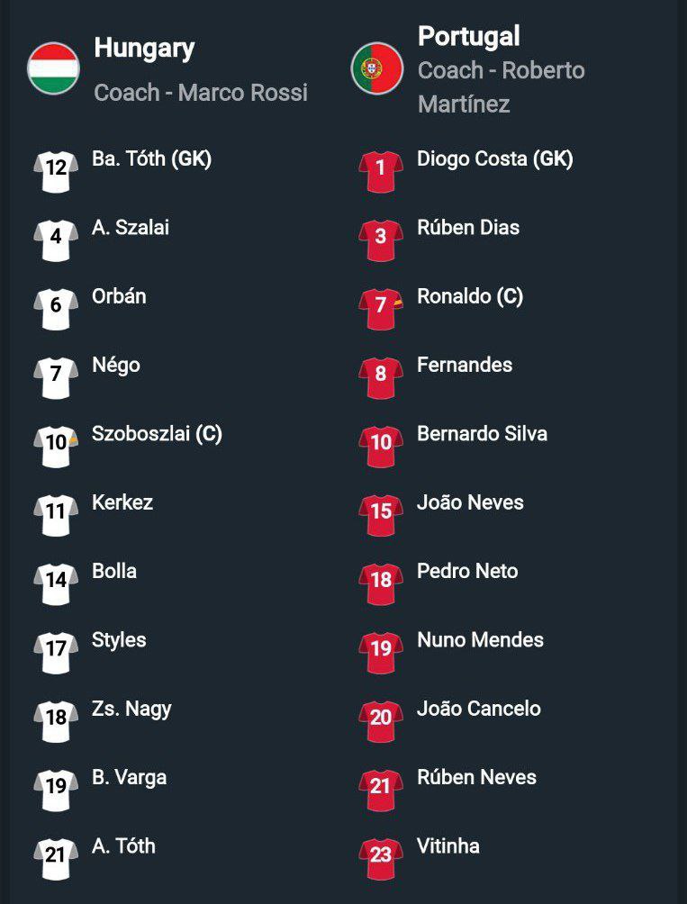This screenshot has width=687, height=904.
Task: Open the Portugal team name
Action: point(468,36)
